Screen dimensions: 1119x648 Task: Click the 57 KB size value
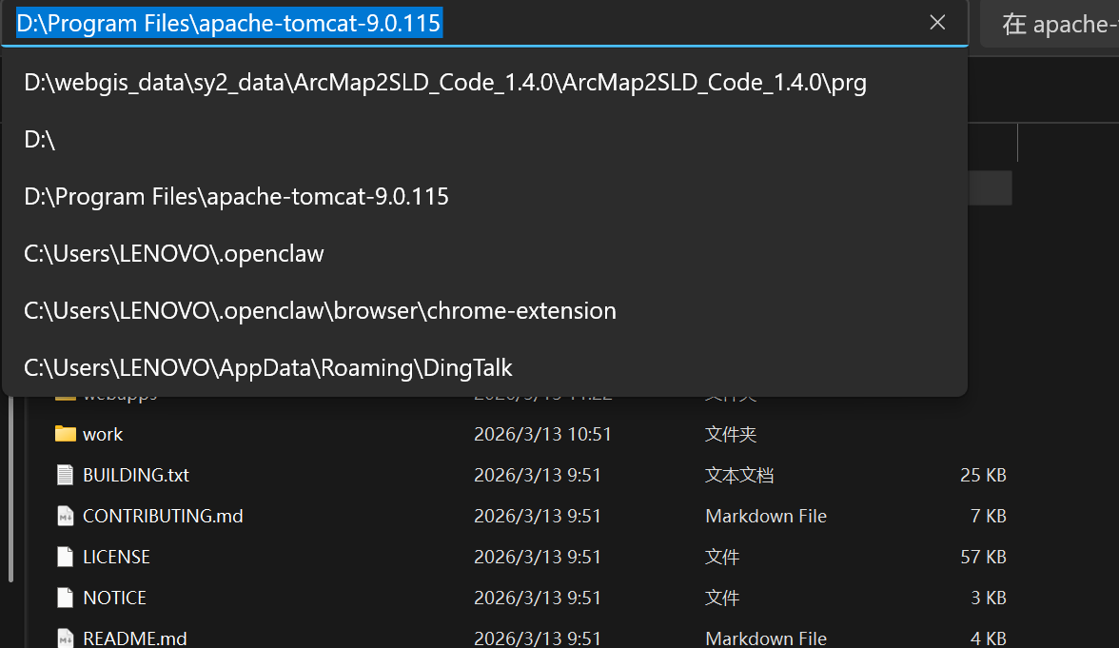pos(983,557)
